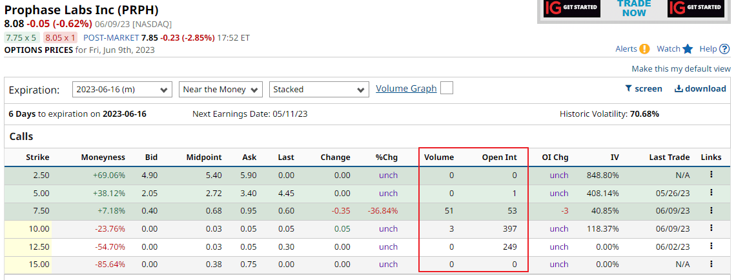The image size is (736, 280).
Task: Click the Alerts exclamation icon
Action: coord(644,49)
